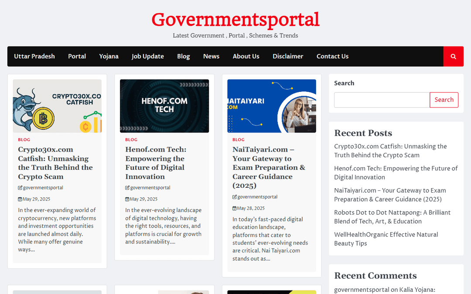The width and height of the screenshot is (471, 294).
Task: Open recent post Henof.com Tech in sidebar
Action: (x=396, y=173)
